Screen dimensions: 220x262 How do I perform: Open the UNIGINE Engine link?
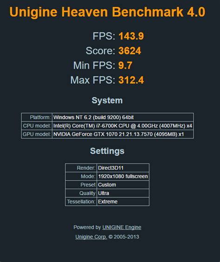122,227
